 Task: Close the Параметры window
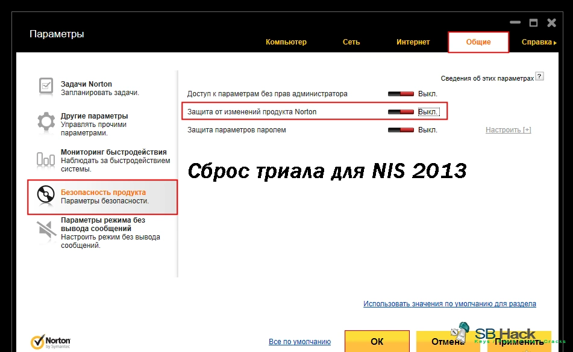coord(551,23)
